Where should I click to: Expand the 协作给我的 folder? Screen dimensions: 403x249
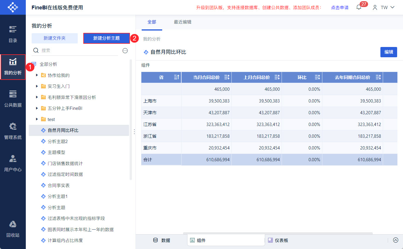[37, 75]
